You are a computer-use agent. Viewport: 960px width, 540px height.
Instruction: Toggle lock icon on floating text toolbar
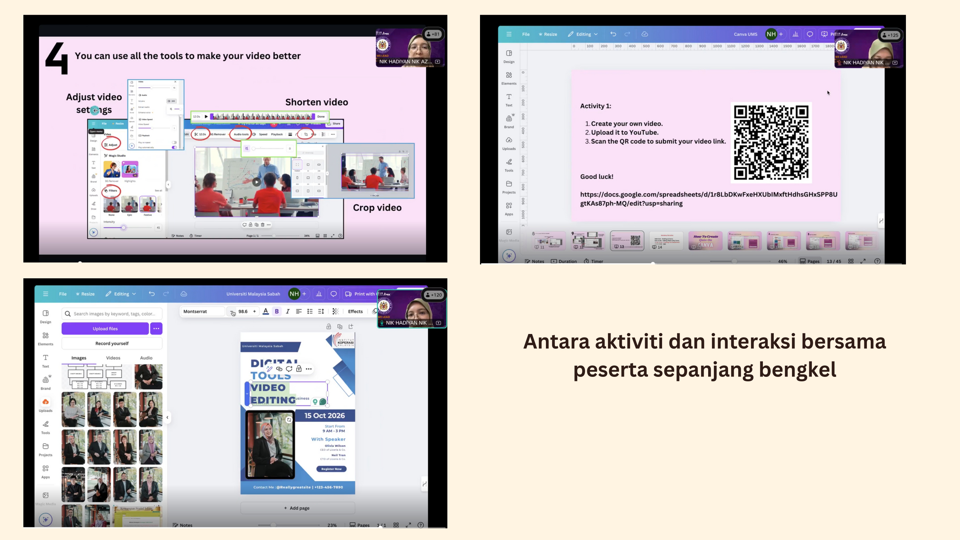(x=299, y=369)
